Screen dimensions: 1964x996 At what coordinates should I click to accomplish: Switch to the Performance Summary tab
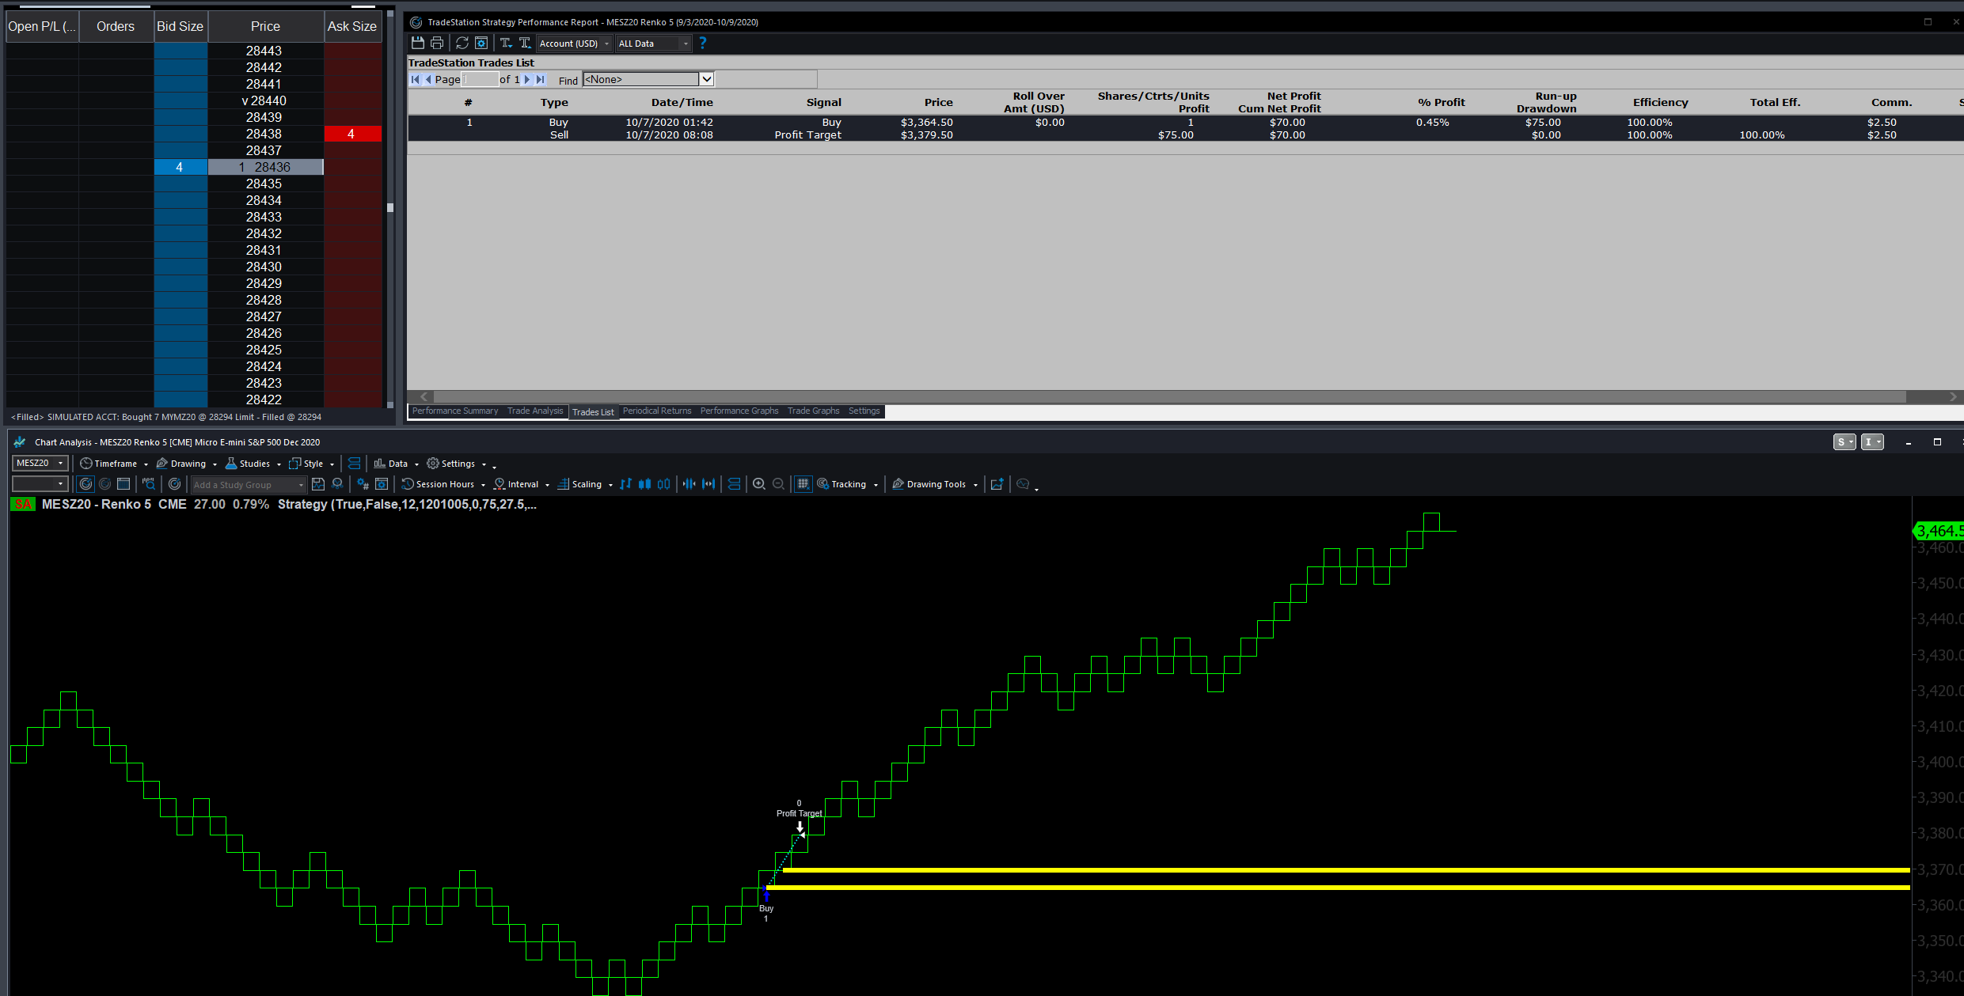(455, 411)
